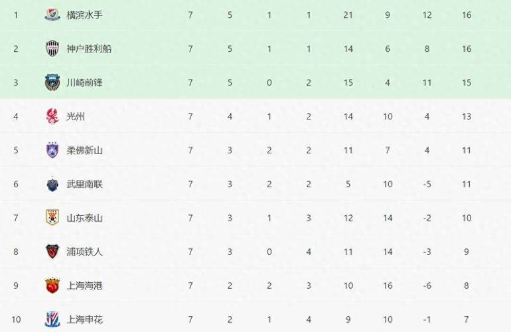Click the 浦项铁人 team crest

point(52,252)
